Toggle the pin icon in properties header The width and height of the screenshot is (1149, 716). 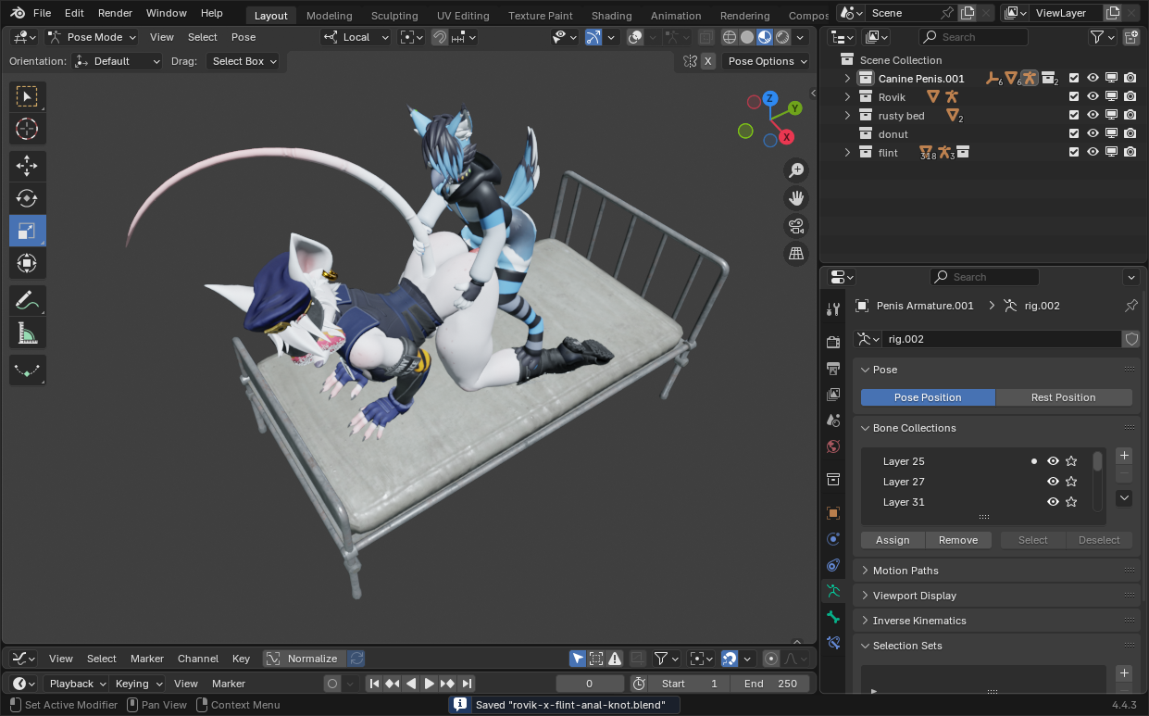click(x=1130, y=306)
